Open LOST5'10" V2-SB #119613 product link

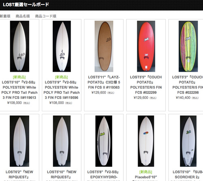click(x=19, y=90)
